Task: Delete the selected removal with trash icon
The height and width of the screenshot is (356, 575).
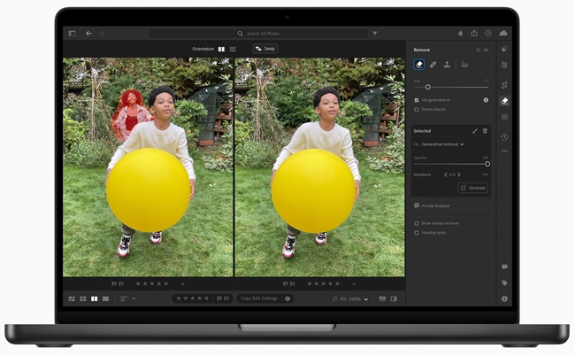Action: click(x=485, y=131)
